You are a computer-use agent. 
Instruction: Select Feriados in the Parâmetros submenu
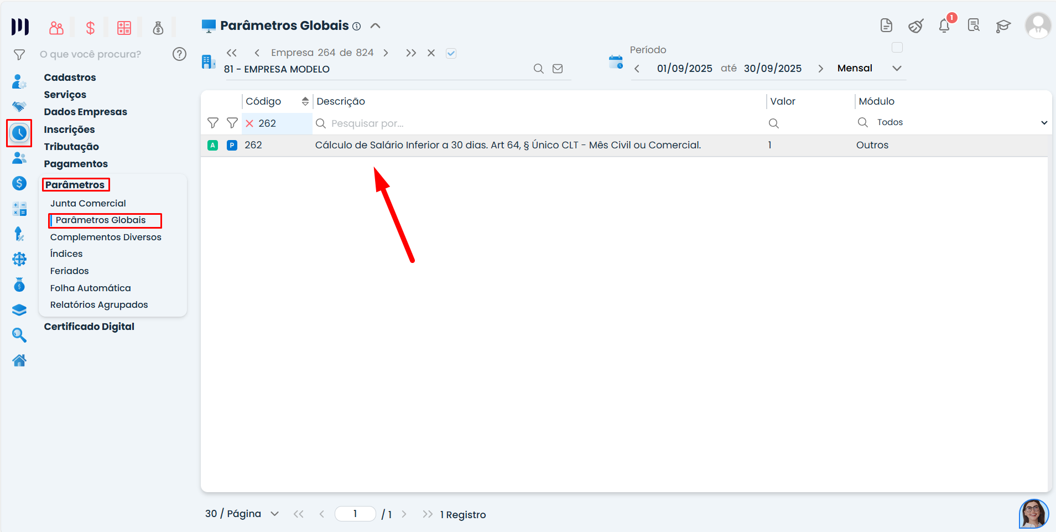(70, 271)
